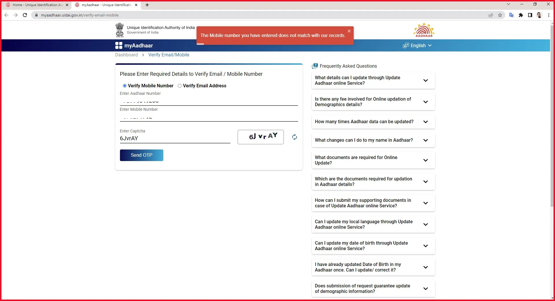The image size is (555, 301).
Task: Click the Verify Email/Mobile breadcrumb
Action: 169,55
